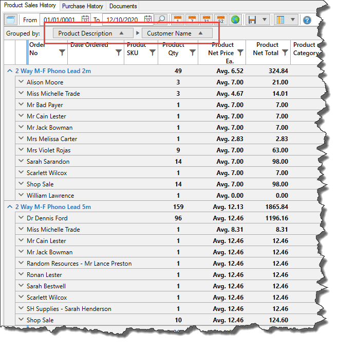Expand the Dr Dennis Ford customer row
Viewport: 339px width, 347px height.
[21, 218]
